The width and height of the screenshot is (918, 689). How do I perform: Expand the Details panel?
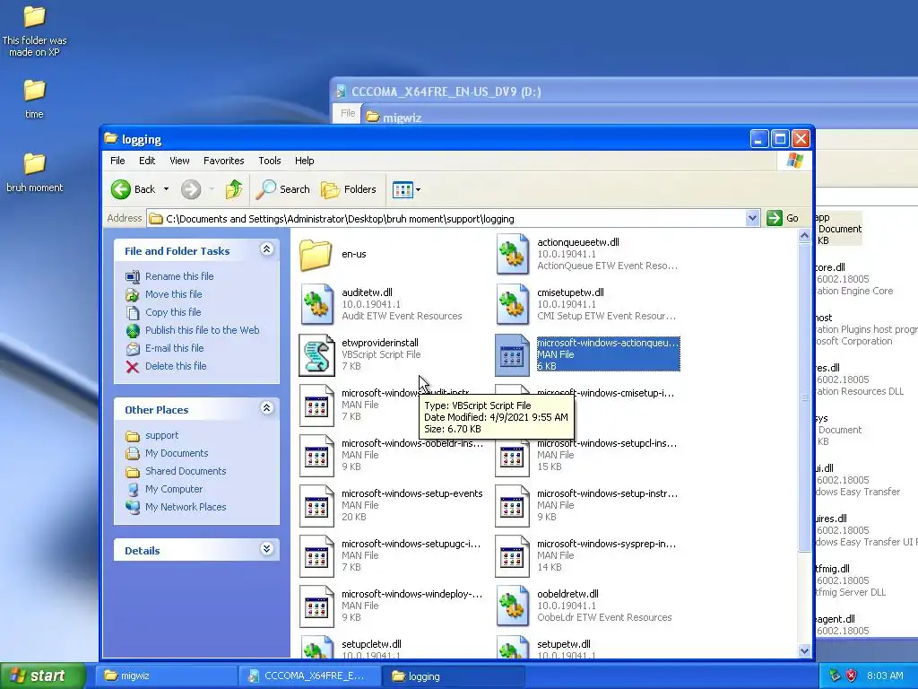click(x=266, y=549)
